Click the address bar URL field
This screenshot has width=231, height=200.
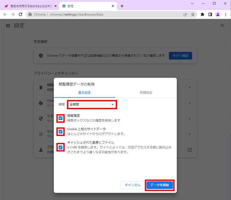point(112,15)
